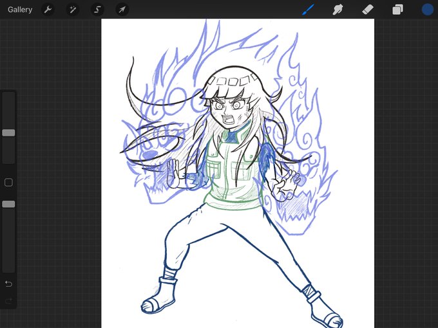Adjust the brush size slider
The image size is (438, 328).
pos(8,132)
